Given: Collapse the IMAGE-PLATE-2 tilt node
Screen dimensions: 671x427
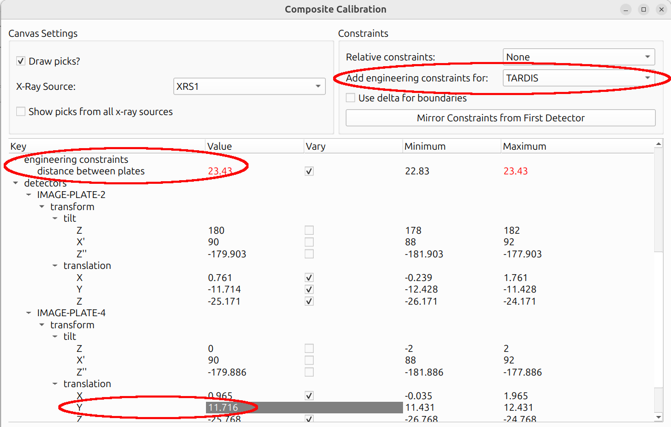Looking at the screenshot, I should [x=55, y=218].
